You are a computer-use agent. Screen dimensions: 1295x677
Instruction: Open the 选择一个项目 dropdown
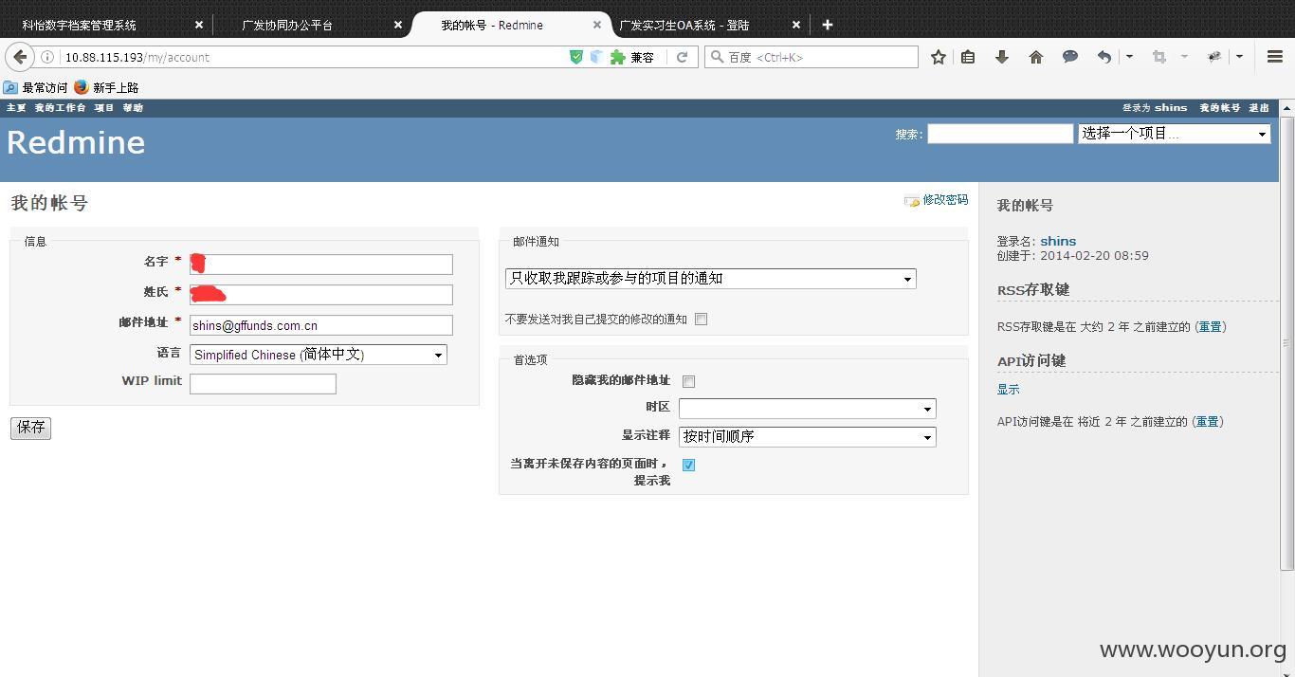pos(1175,134)
